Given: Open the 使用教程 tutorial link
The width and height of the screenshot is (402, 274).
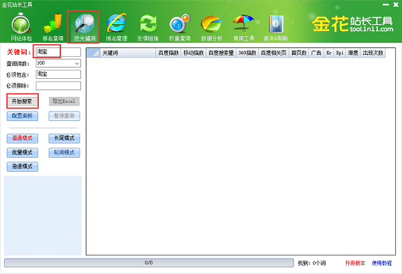Looking at the screenshot, I should click(x=383, y=263).
